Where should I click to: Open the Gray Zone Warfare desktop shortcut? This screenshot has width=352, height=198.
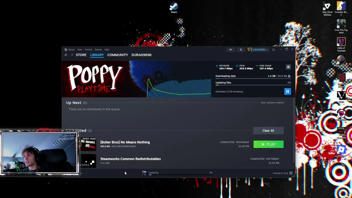(327, 9)
